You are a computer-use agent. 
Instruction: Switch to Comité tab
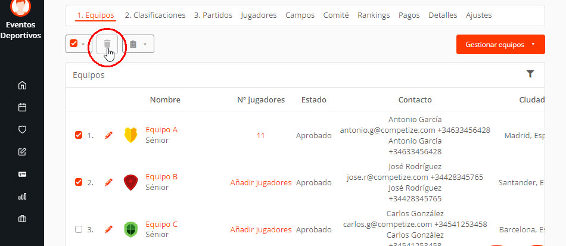336,15
